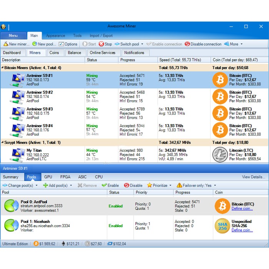Image resolution: width=269 pixels, height=269 pixels.
Task: Switch to the Online Services tab
Action: (x=103, y=53)
